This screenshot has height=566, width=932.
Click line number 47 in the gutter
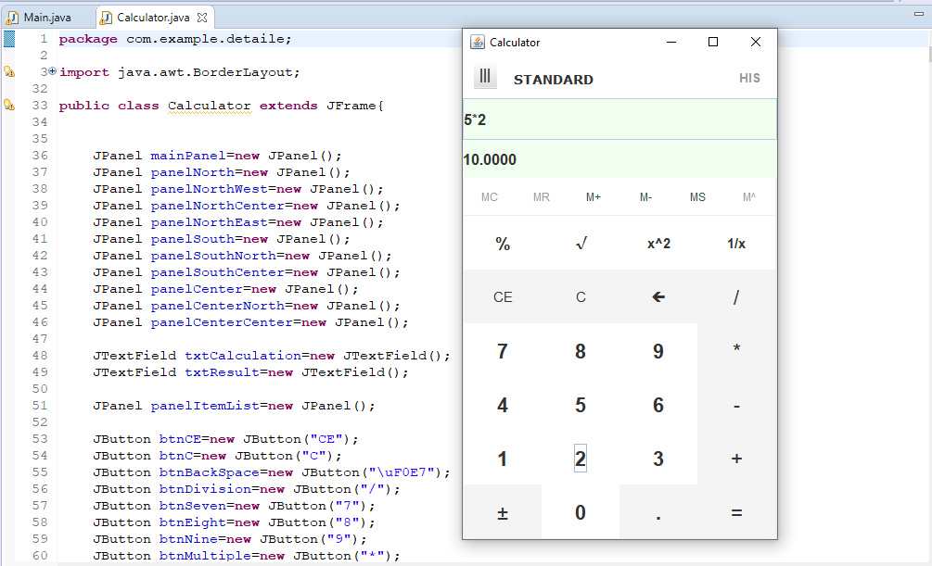pos(40,338)
